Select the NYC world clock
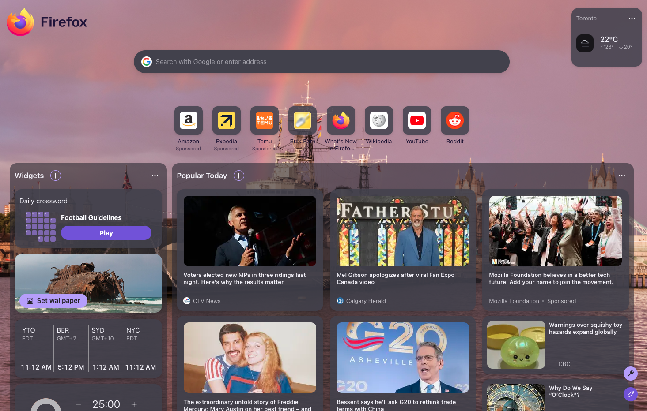The width and height of the screenshot is (647, 411). click(x=140, y=348)
